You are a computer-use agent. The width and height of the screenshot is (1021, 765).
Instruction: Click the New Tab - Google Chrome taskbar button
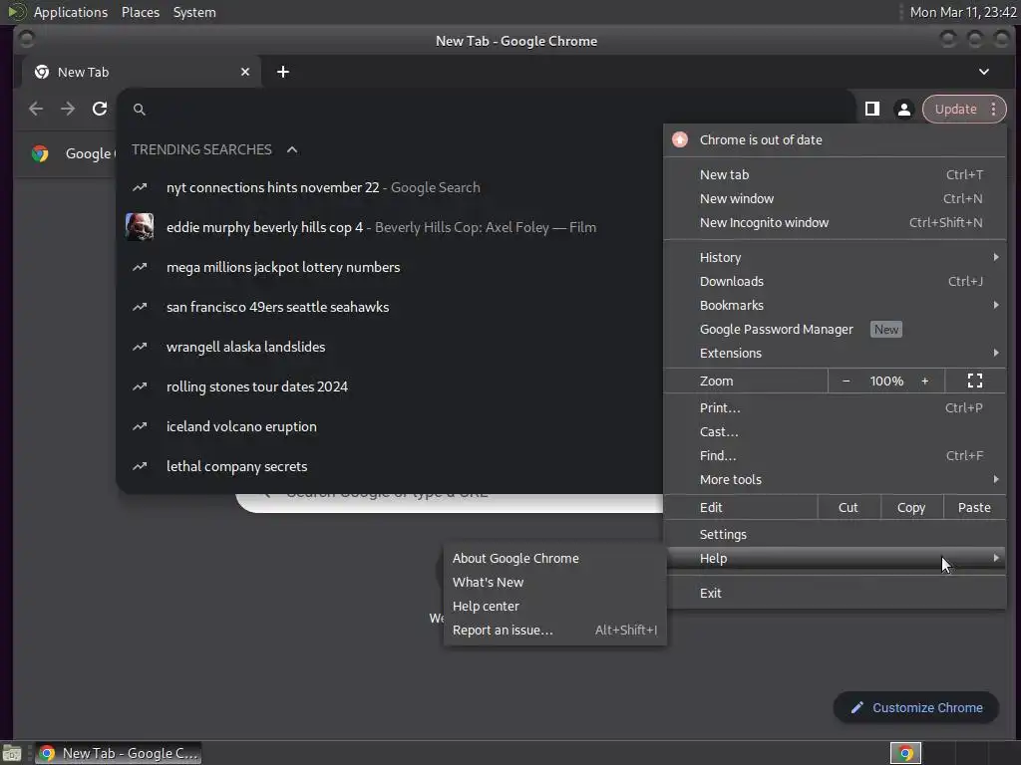click(x=118, y=753)
